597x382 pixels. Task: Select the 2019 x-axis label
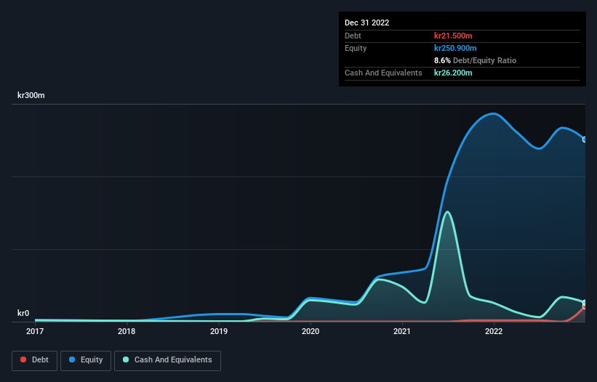(x=219, y=331)
